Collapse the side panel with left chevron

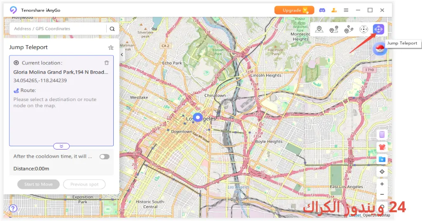click(122, 55)
